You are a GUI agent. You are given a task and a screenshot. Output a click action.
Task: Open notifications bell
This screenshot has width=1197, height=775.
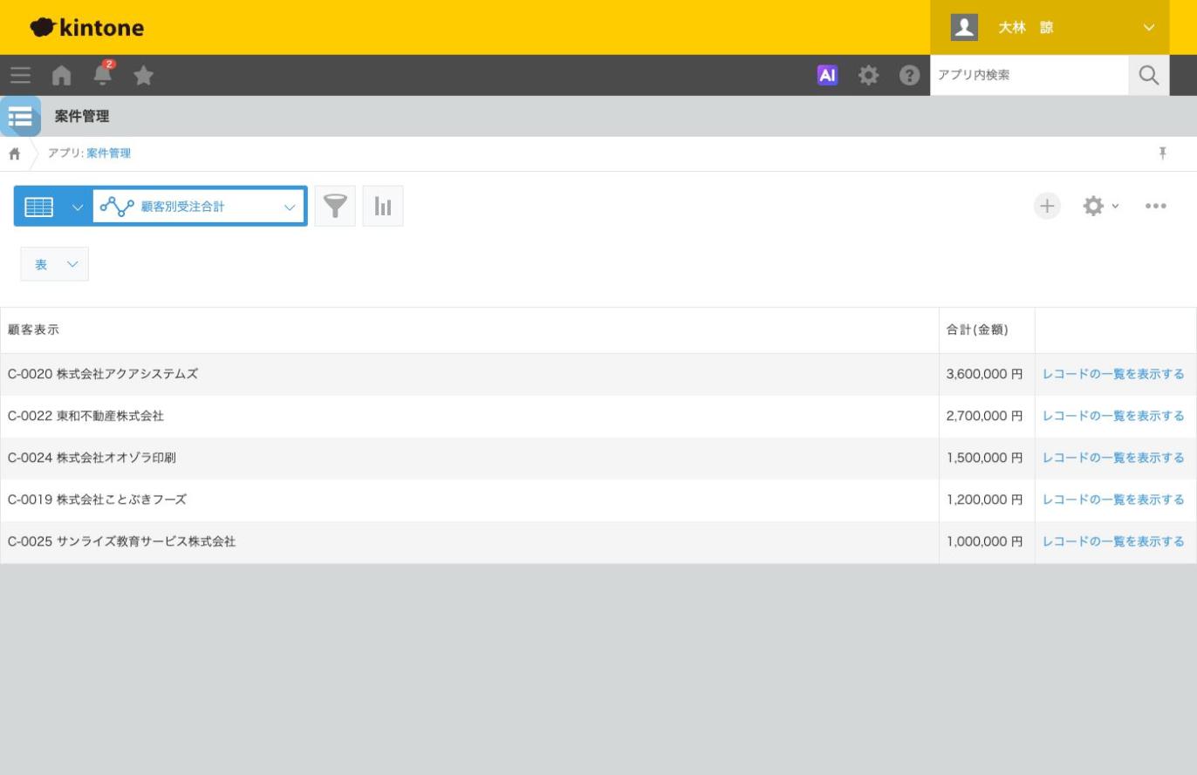103,74
